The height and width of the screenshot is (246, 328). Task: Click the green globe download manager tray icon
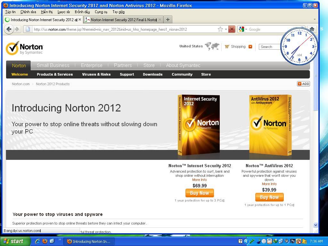[276, 242]
